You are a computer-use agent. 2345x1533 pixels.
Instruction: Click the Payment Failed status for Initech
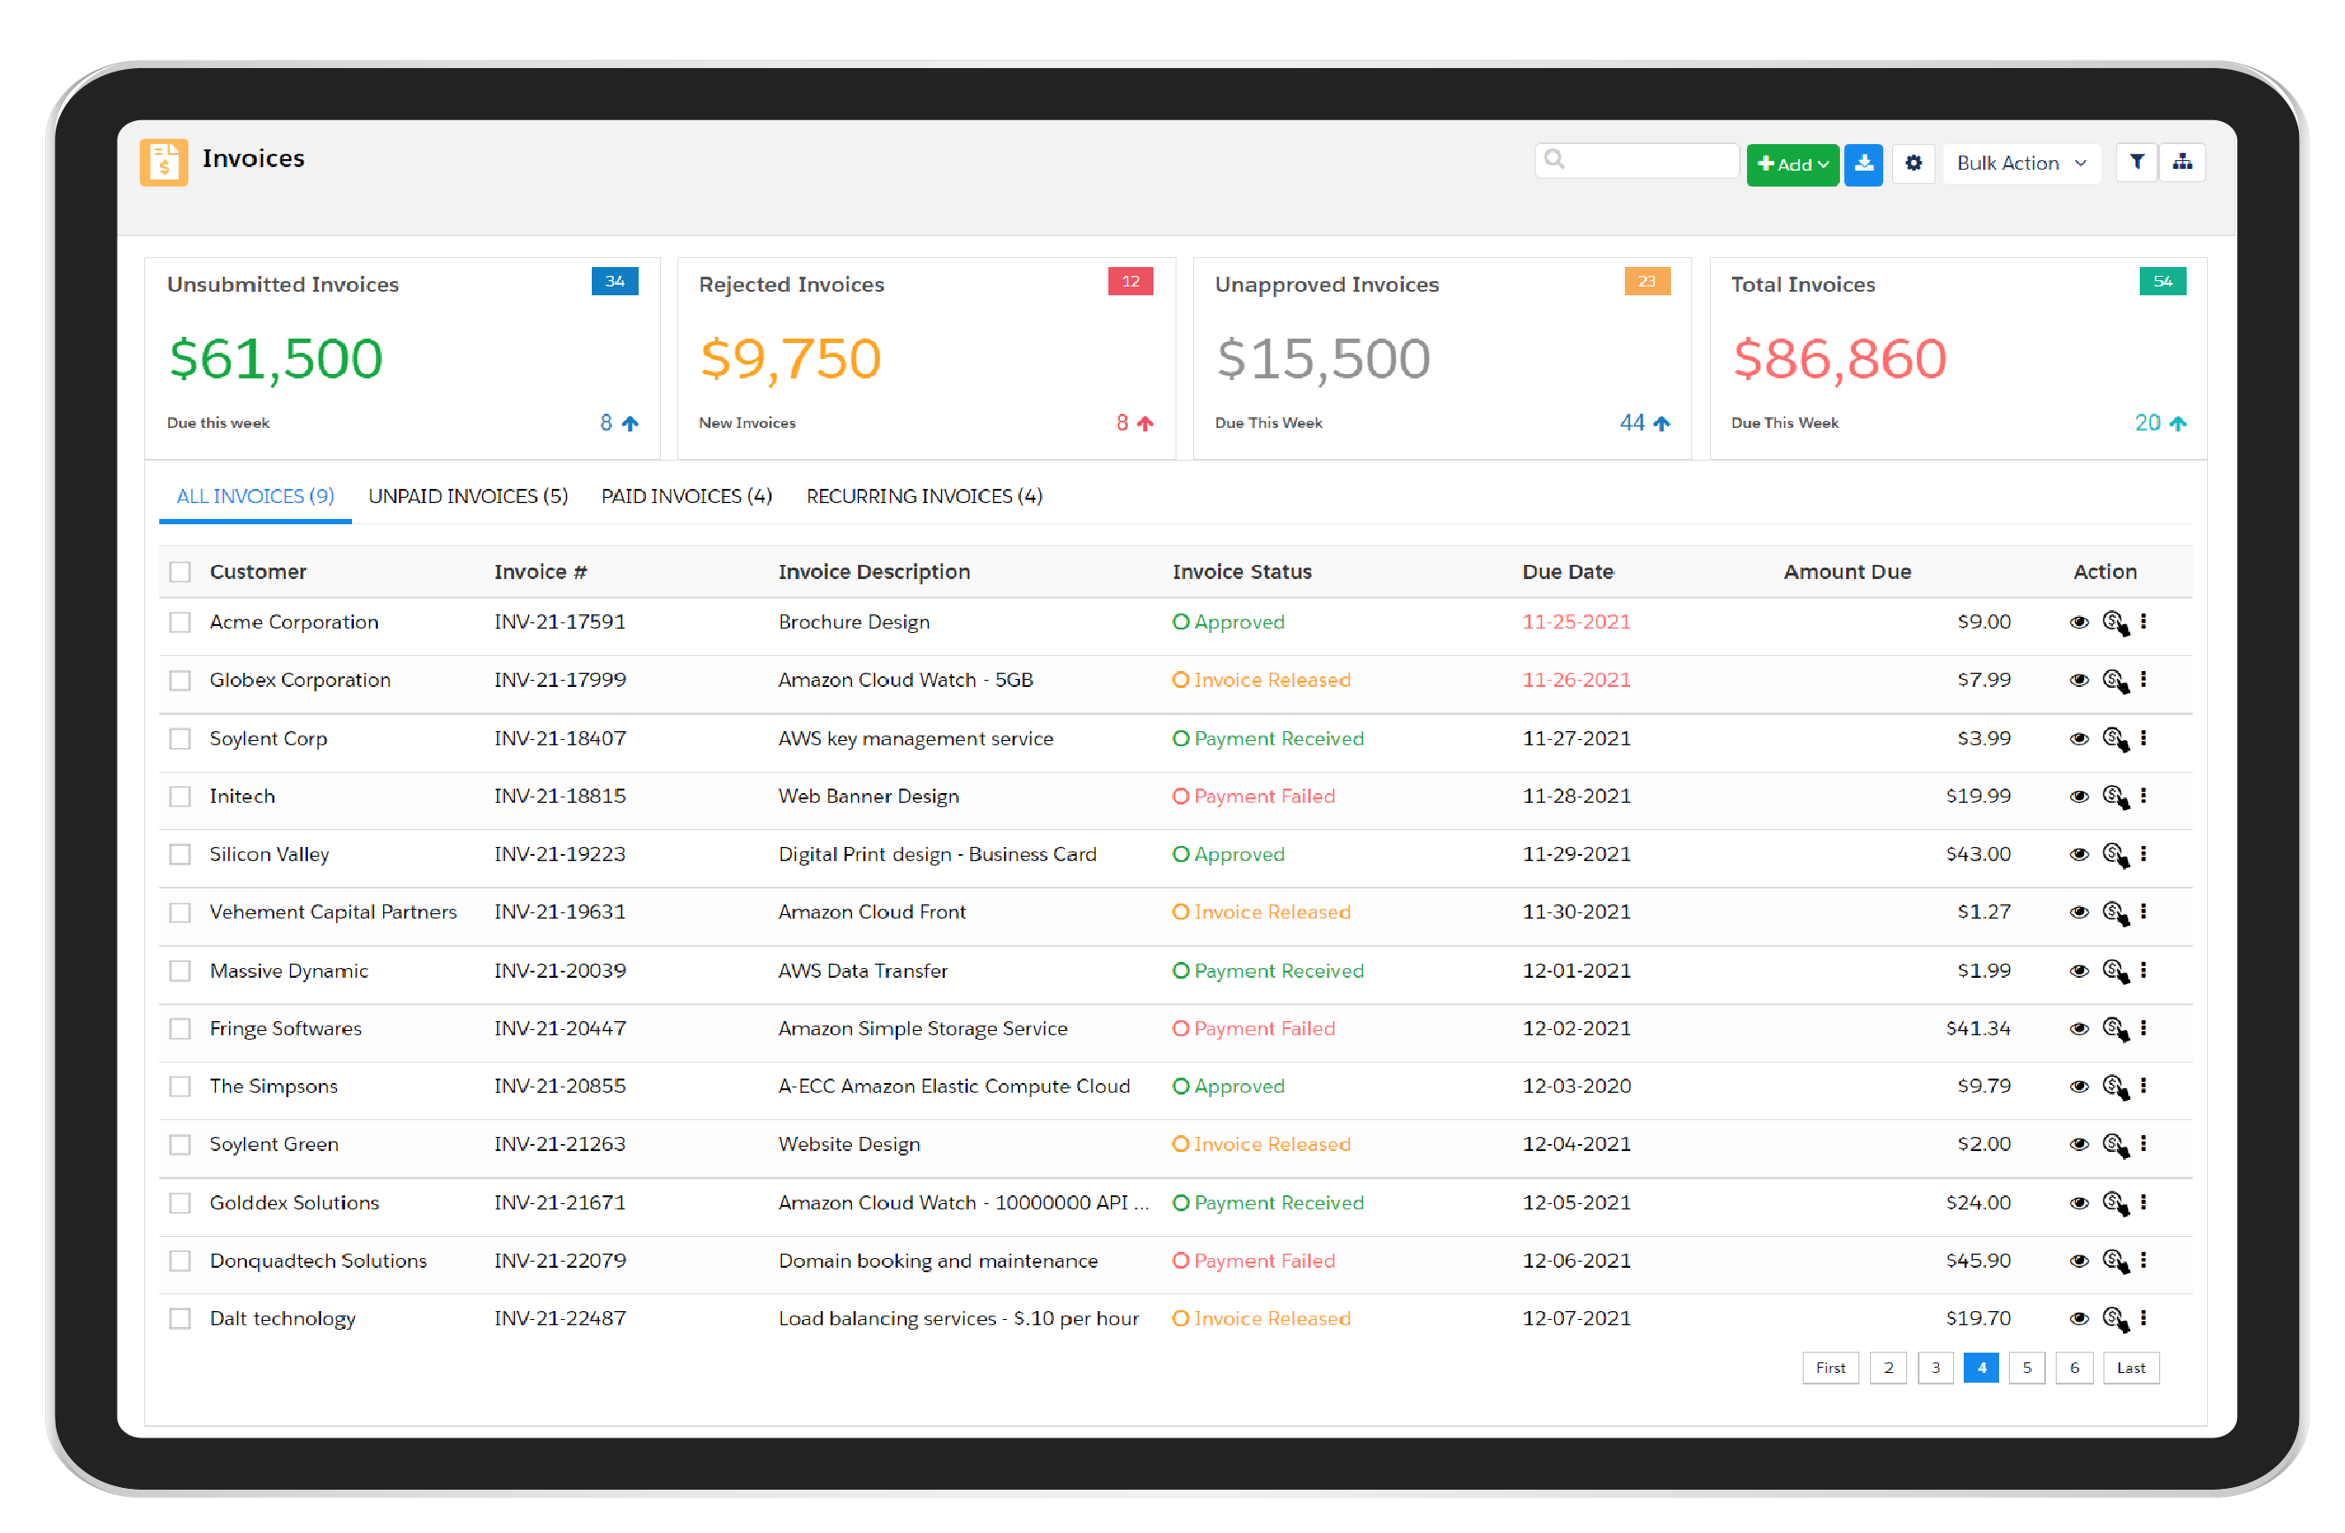pyautogui.click(x=1254, y=797)
